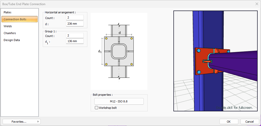261x126 pixels.
Task: Go to Design Data section
Action: point(12,40)
